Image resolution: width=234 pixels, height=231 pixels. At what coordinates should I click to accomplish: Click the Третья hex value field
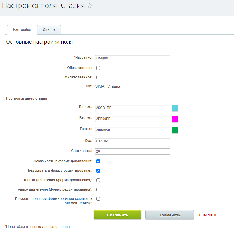[x=133, y=130]
